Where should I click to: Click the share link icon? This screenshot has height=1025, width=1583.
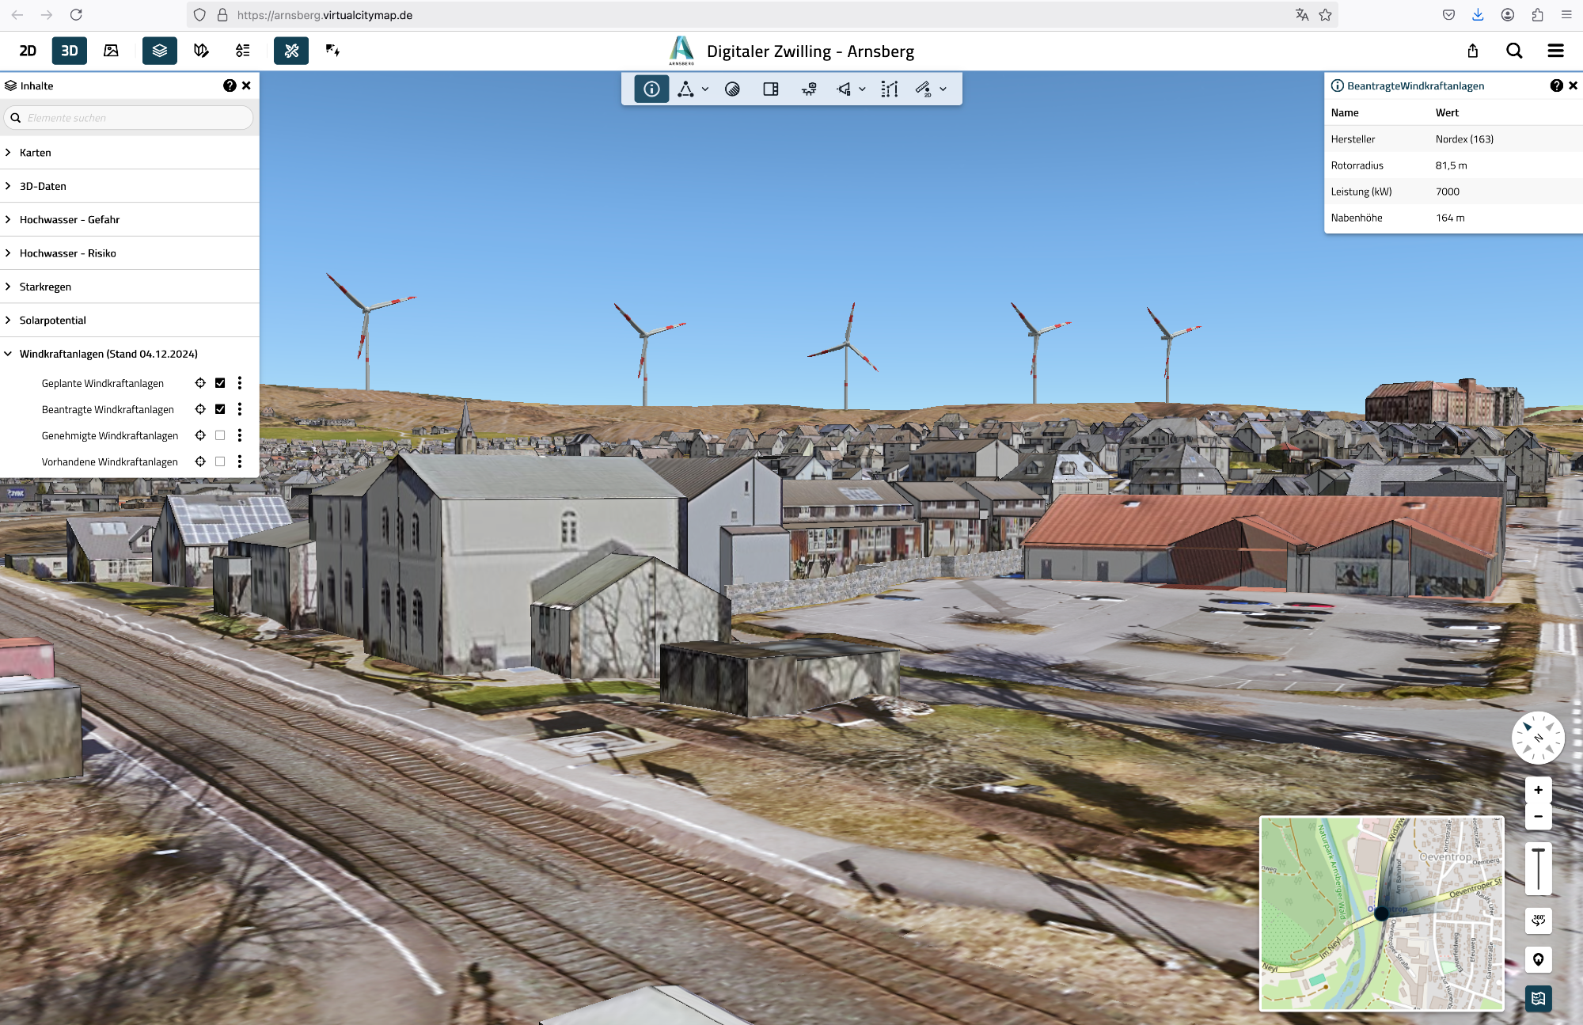(1472, 51)
